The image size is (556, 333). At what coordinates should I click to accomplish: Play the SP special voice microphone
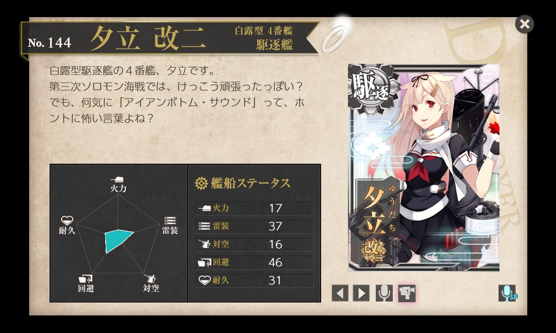(x=508, y=293)
